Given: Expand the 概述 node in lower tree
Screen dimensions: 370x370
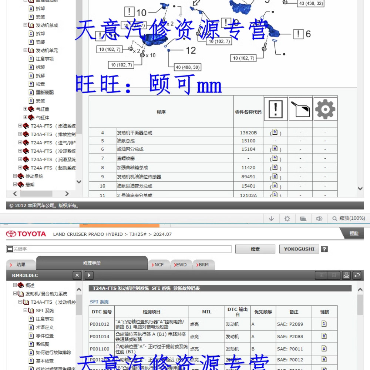Looking at the screenshot, I should [15, 285].
